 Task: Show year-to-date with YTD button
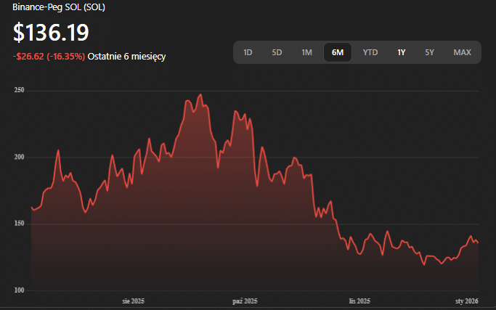(x=370, y=52)
